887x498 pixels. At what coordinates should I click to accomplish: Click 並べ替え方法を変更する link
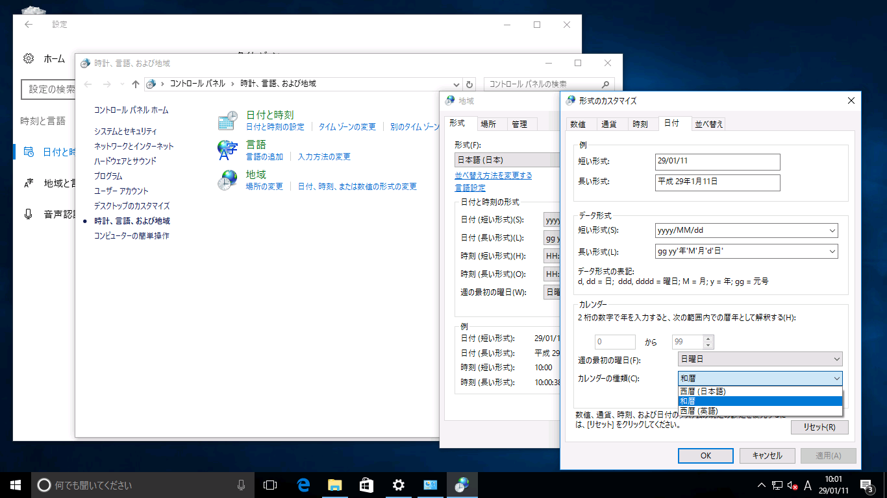coord(493,175)
